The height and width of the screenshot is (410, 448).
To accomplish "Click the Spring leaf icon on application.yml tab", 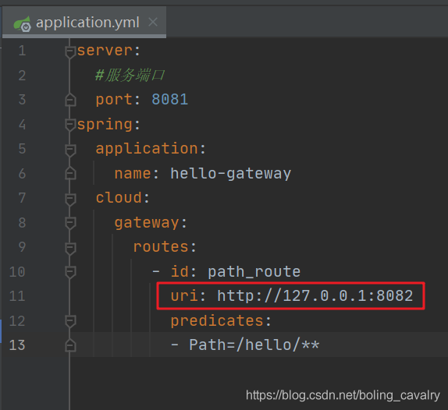I will pyautogui.click(x=23, y=23).
